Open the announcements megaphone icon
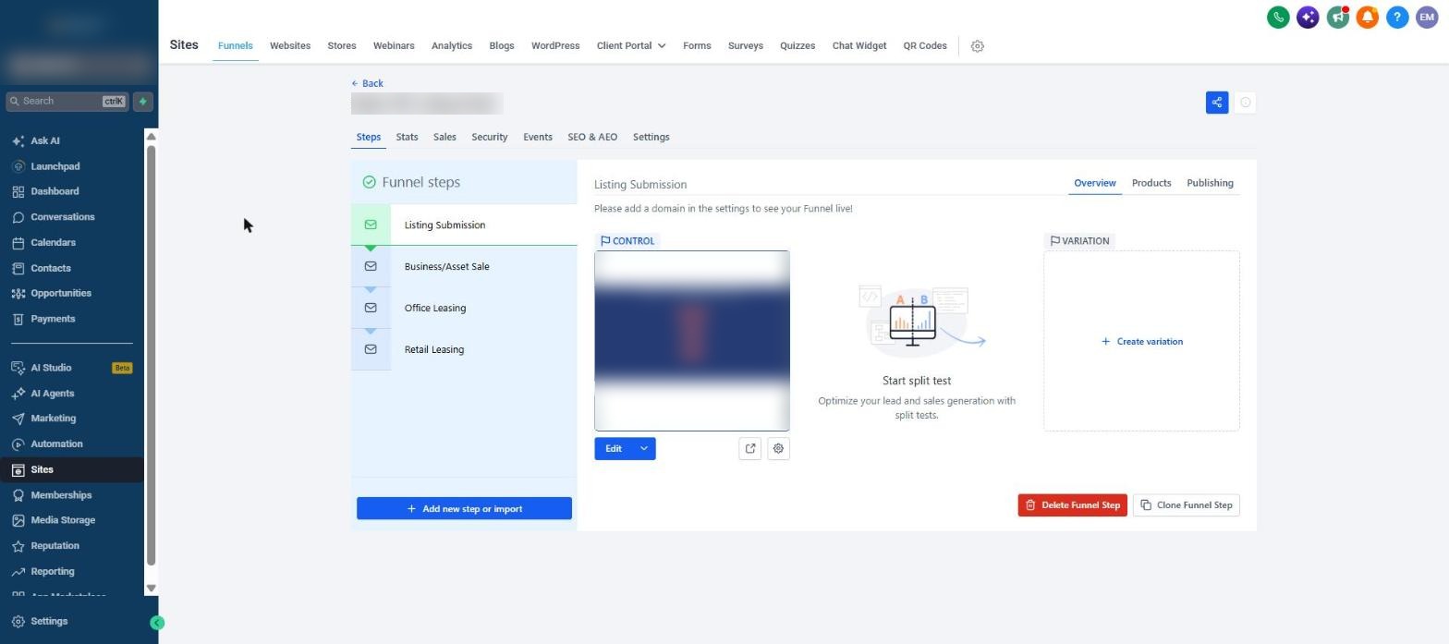The width and height of the screenshot is (1449, 644). [1337, 17]
